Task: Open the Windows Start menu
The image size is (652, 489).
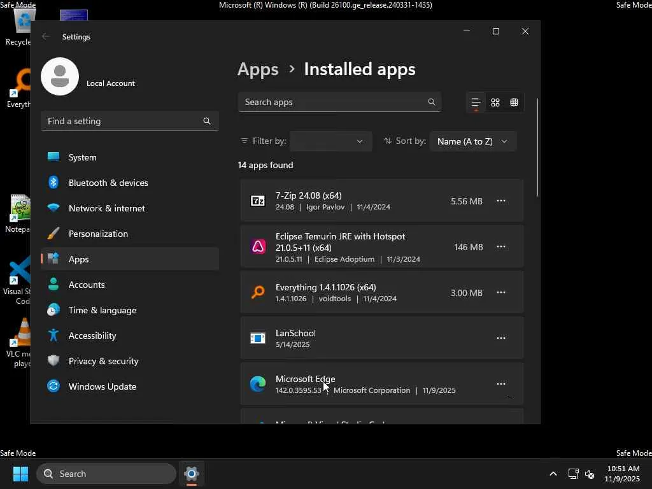Action: [20, 474]
